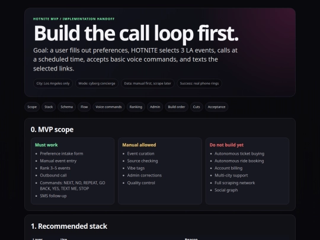This screenshot has height=240, width=320.
Task: Click 'Preference intake form' list item
Action: click(62, 153)
